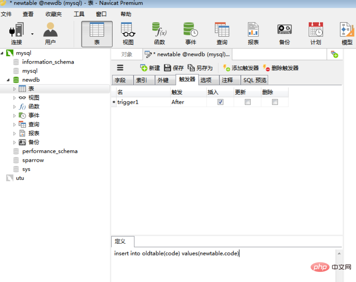356x282 pixels.
Task: Open the Schedule (计划) toolbar icon
Action: click(x=316, y=34)
